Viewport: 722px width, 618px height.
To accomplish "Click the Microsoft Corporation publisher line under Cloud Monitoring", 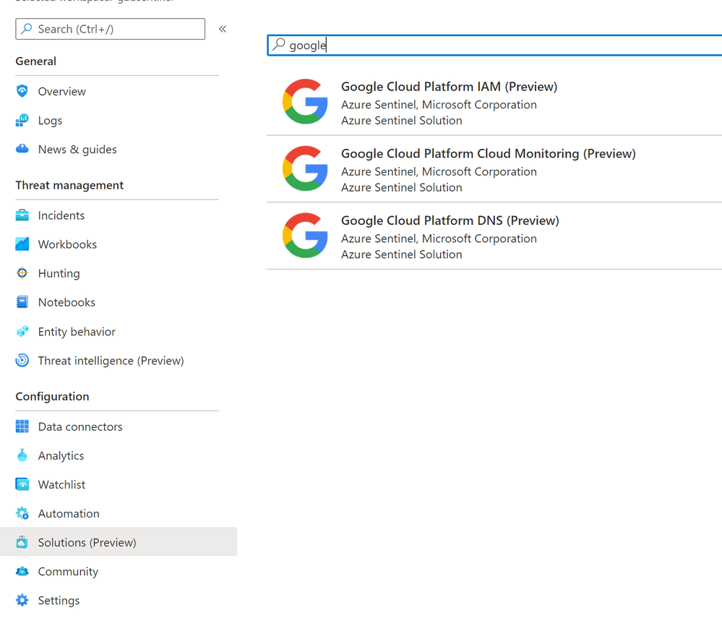I will click(x=439, y=172).
